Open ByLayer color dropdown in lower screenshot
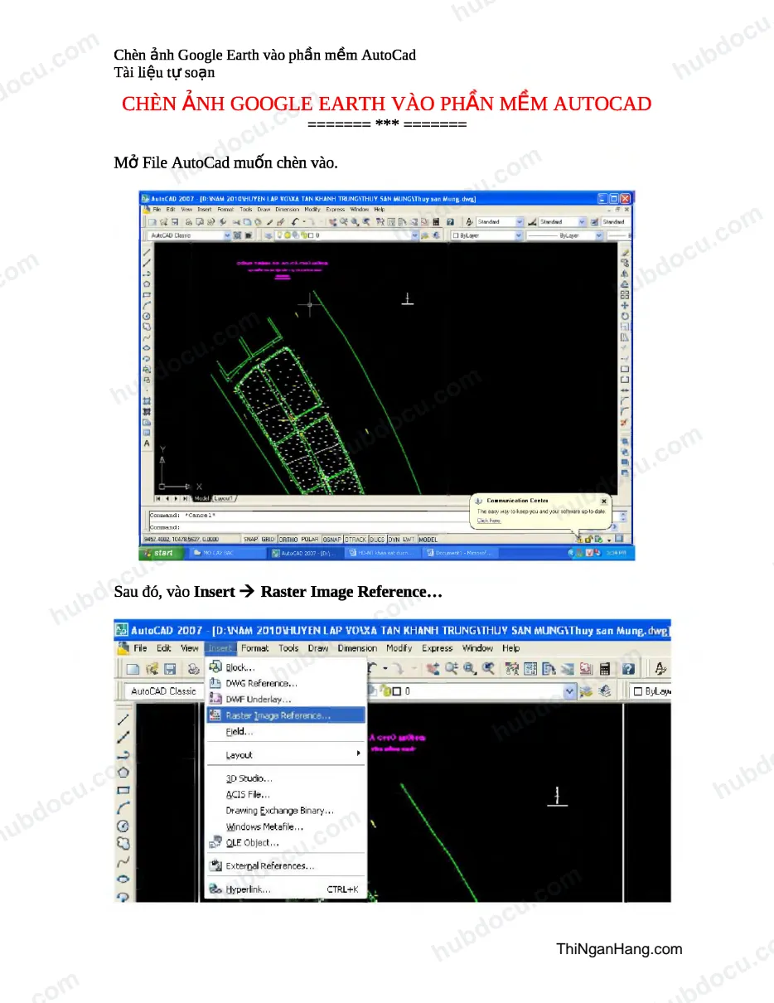Viewport: 774px width, 1003px height. [x=651, y=691]
